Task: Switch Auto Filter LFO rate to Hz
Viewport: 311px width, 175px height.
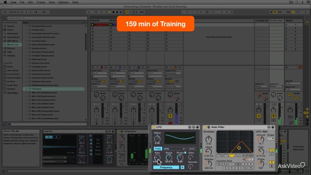Action: click(272, 150)
